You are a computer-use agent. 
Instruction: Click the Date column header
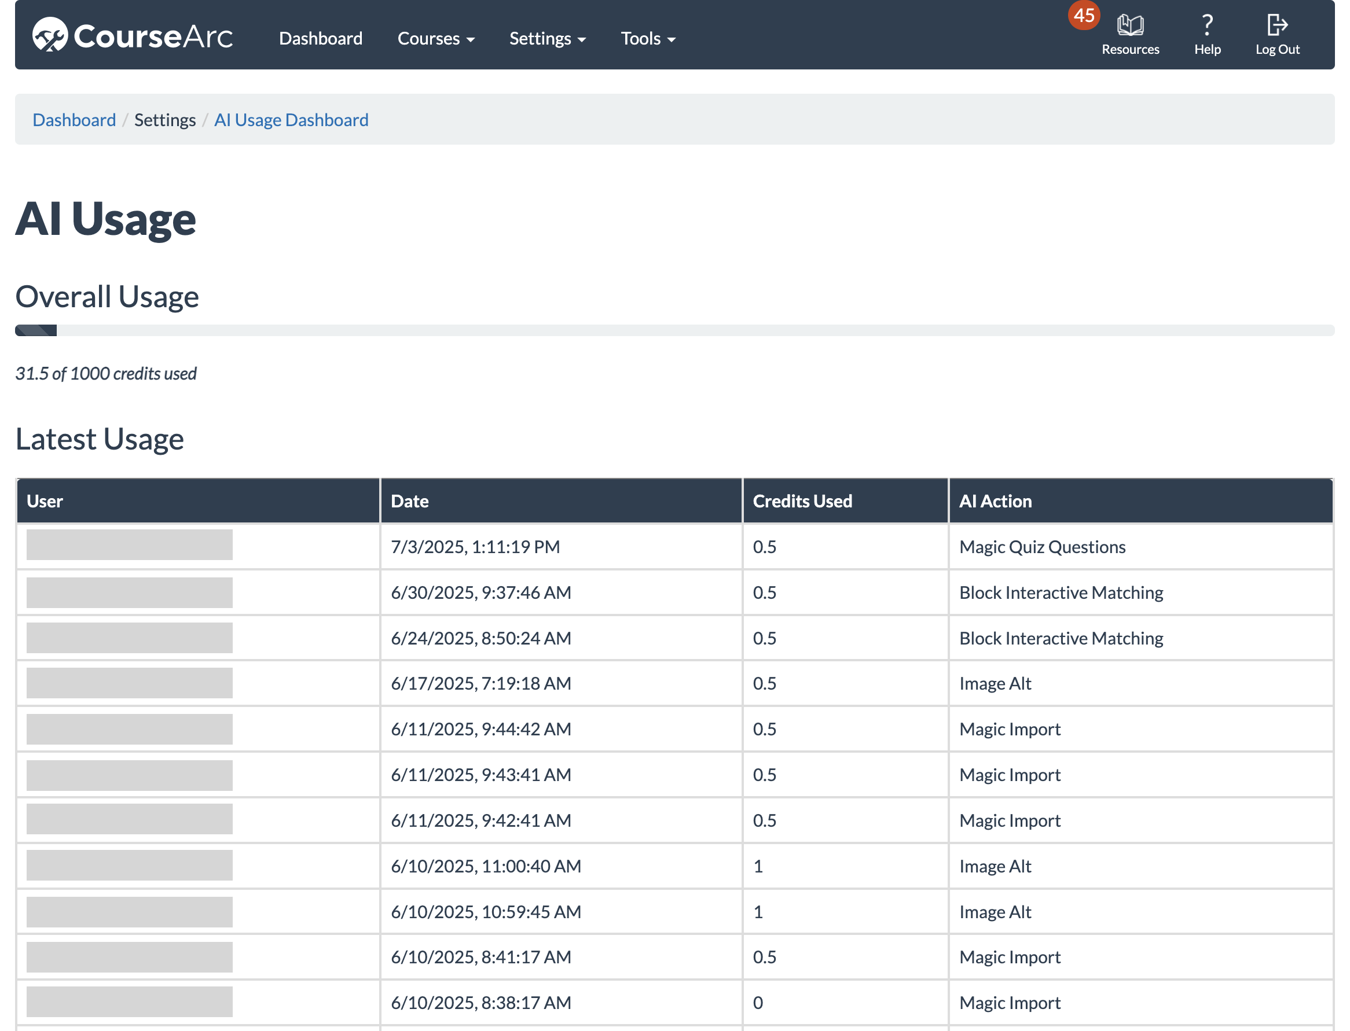tap(409, 502)
